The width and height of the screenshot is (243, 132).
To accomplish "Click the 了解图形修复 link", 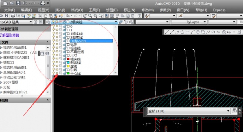I will [x=10, y=35].
